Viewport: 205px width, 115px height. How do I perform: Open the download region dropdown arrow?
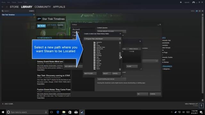tap(157, 61)
